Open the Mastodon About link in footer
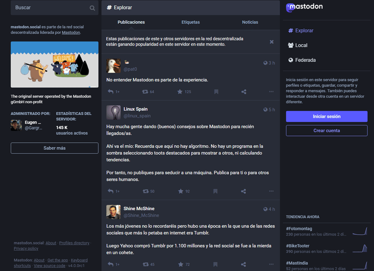Image resolution: width=374 pixels, height=271 pixels. tap(39, 260)
